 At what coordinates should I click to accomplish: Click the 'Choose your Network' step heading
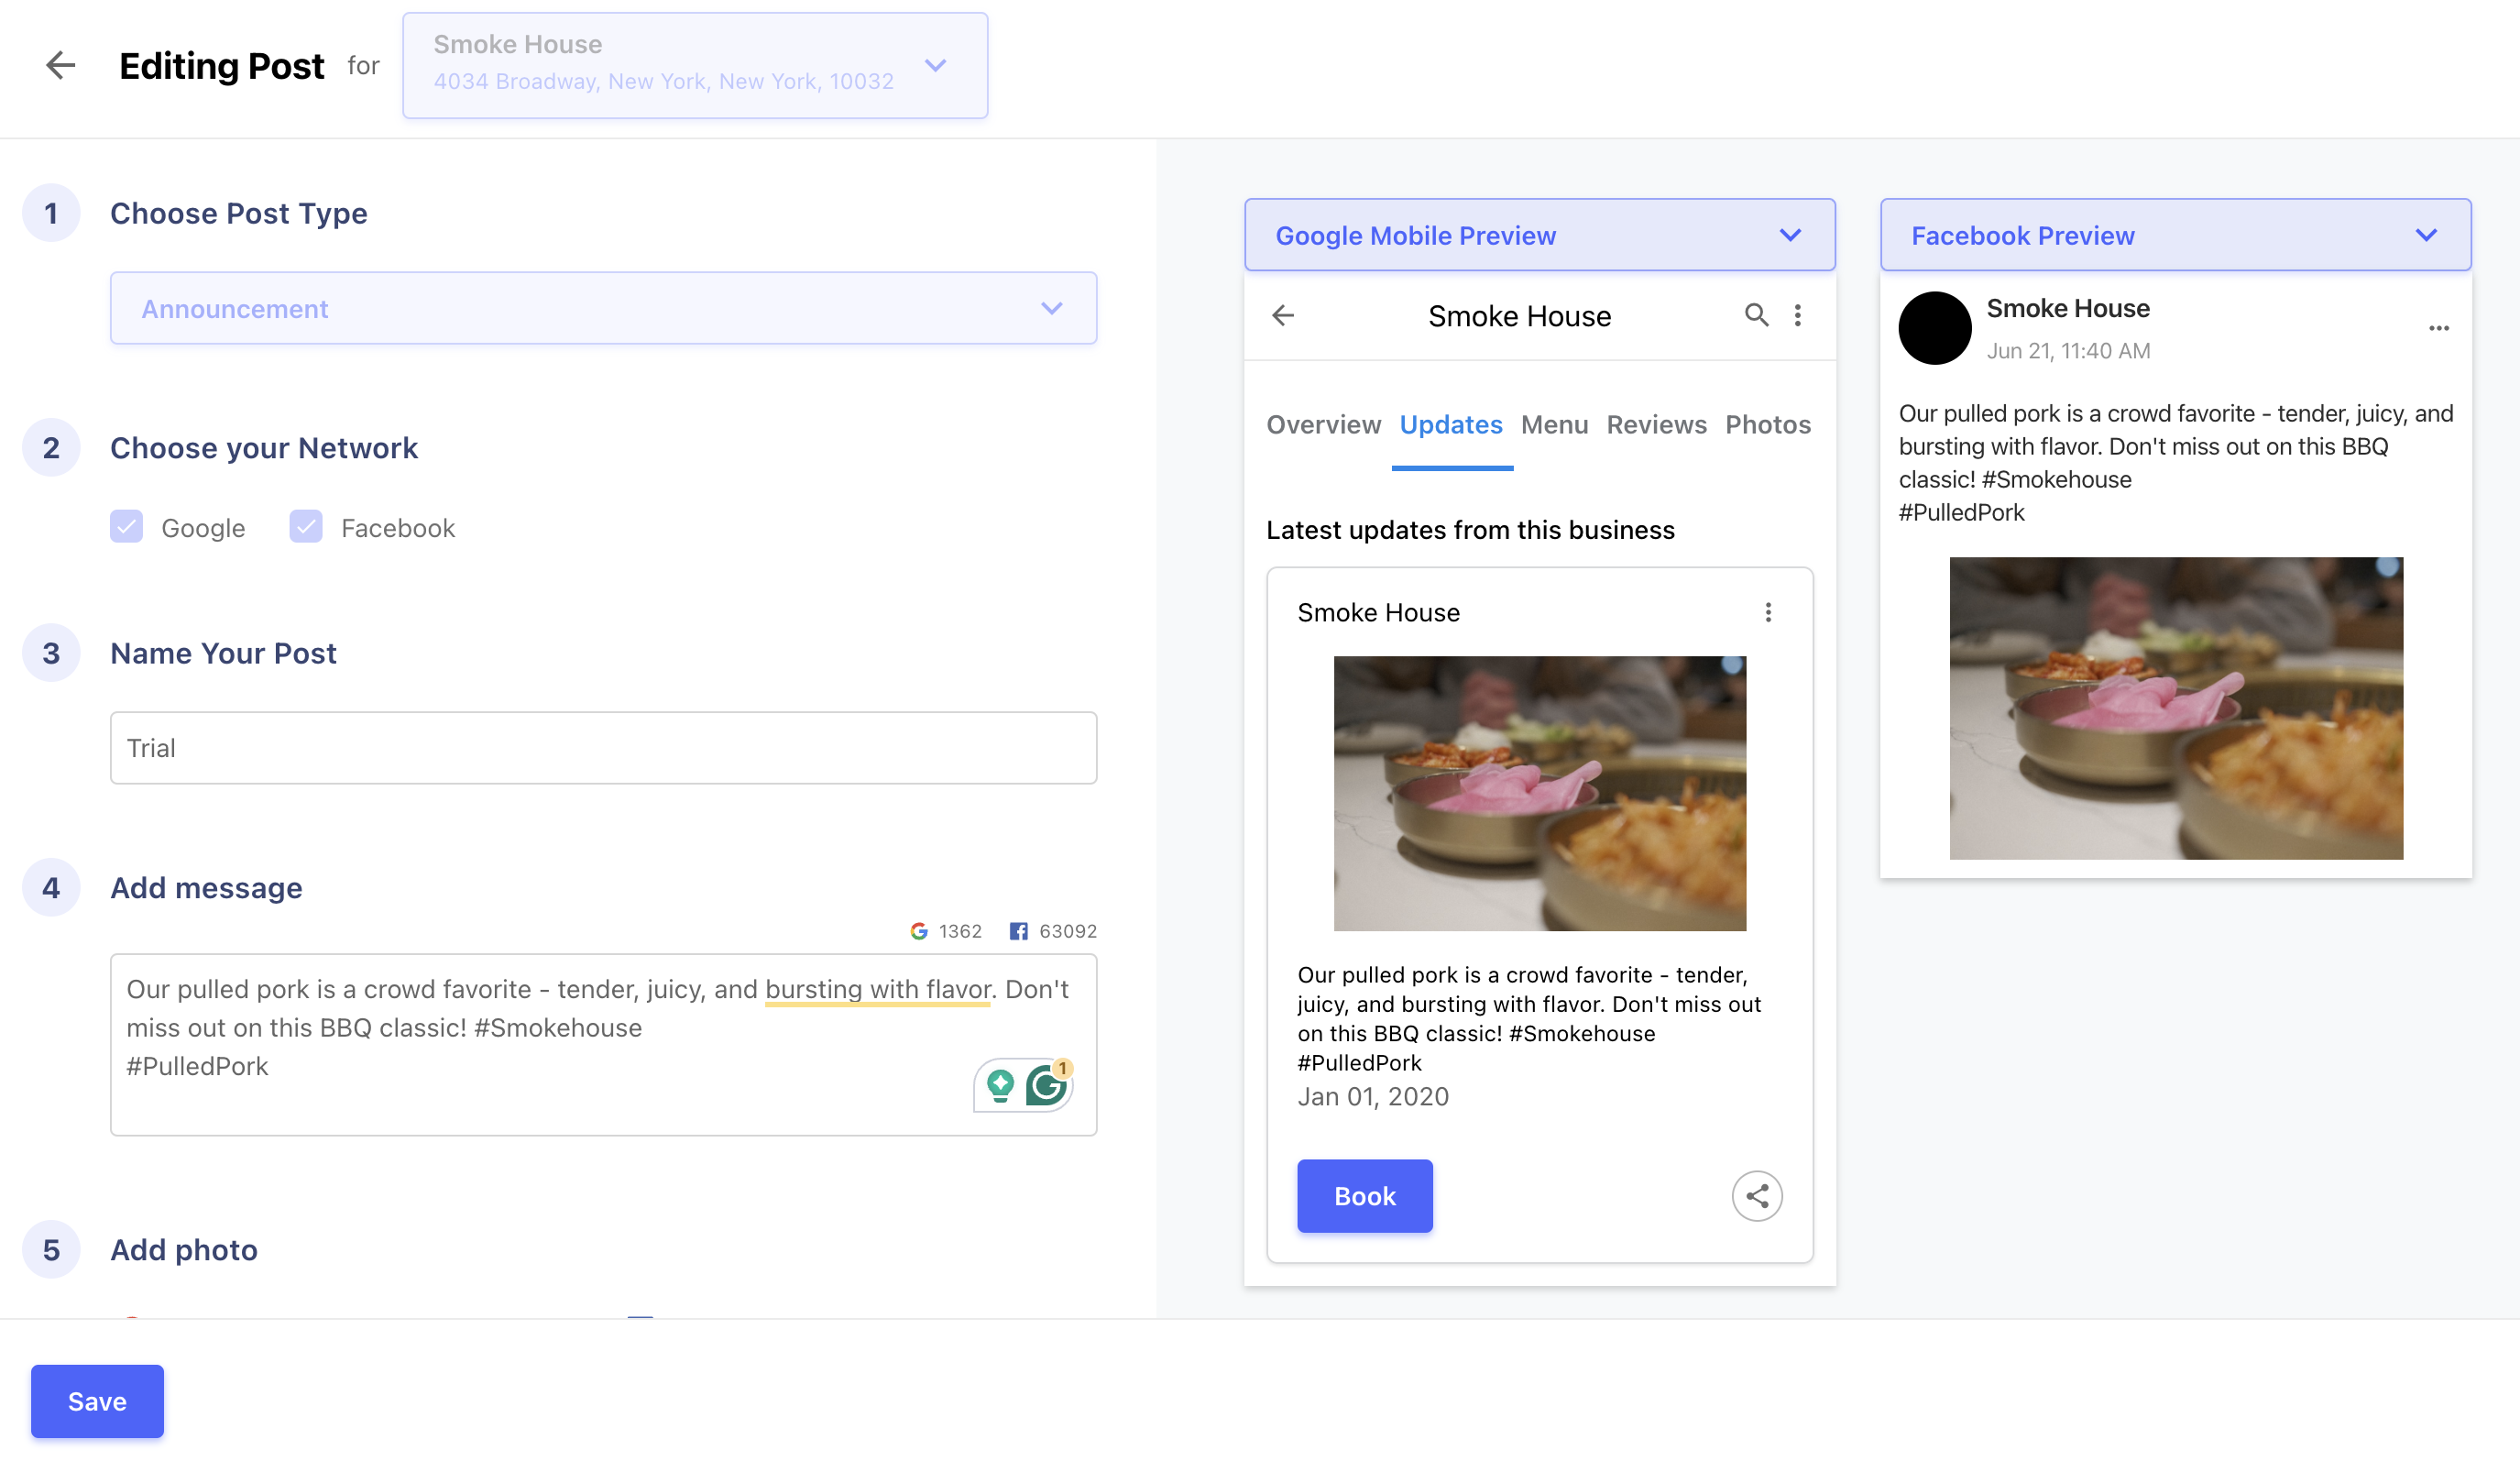coord(264,448)
